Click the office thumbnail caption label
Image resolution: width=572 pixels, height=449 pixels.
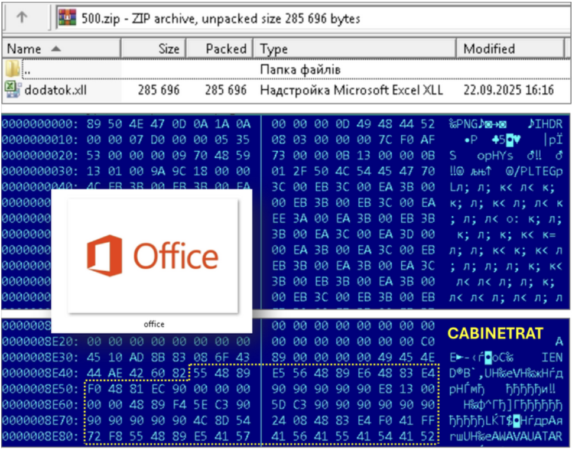(x=154, y=324)
